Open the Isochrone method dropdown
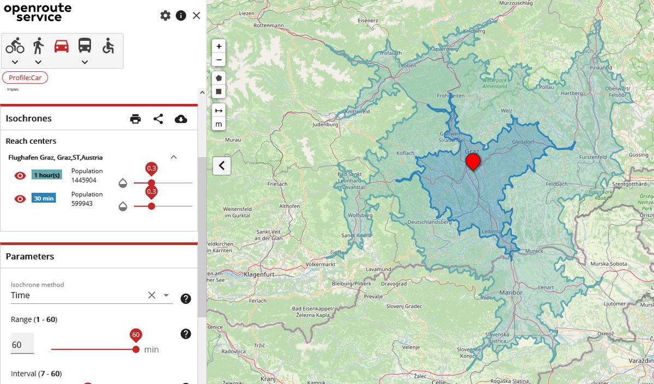 pos(166,295)
